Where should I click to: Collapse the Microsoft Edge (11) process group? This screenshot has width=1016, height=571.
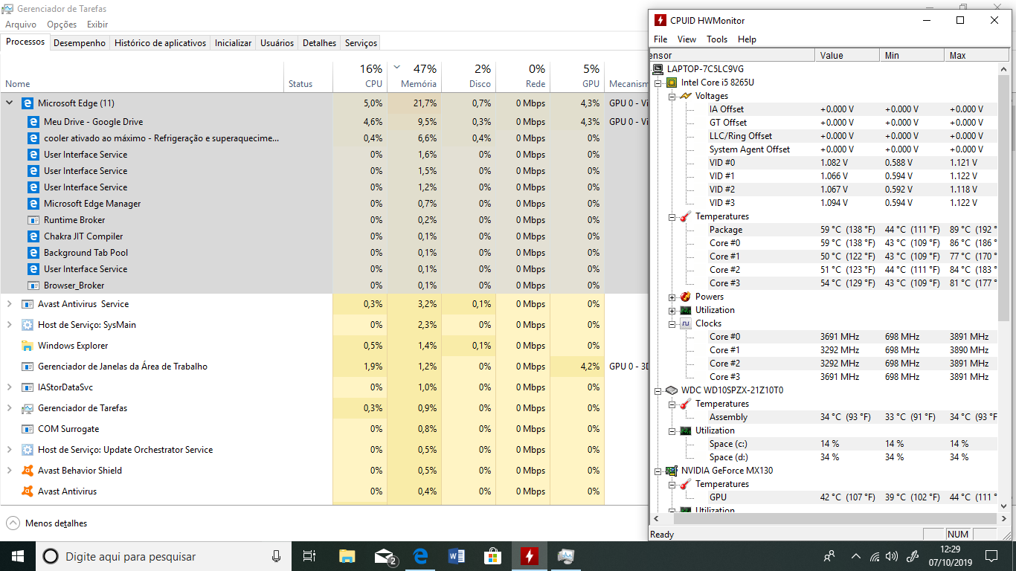tap(10, 103)
